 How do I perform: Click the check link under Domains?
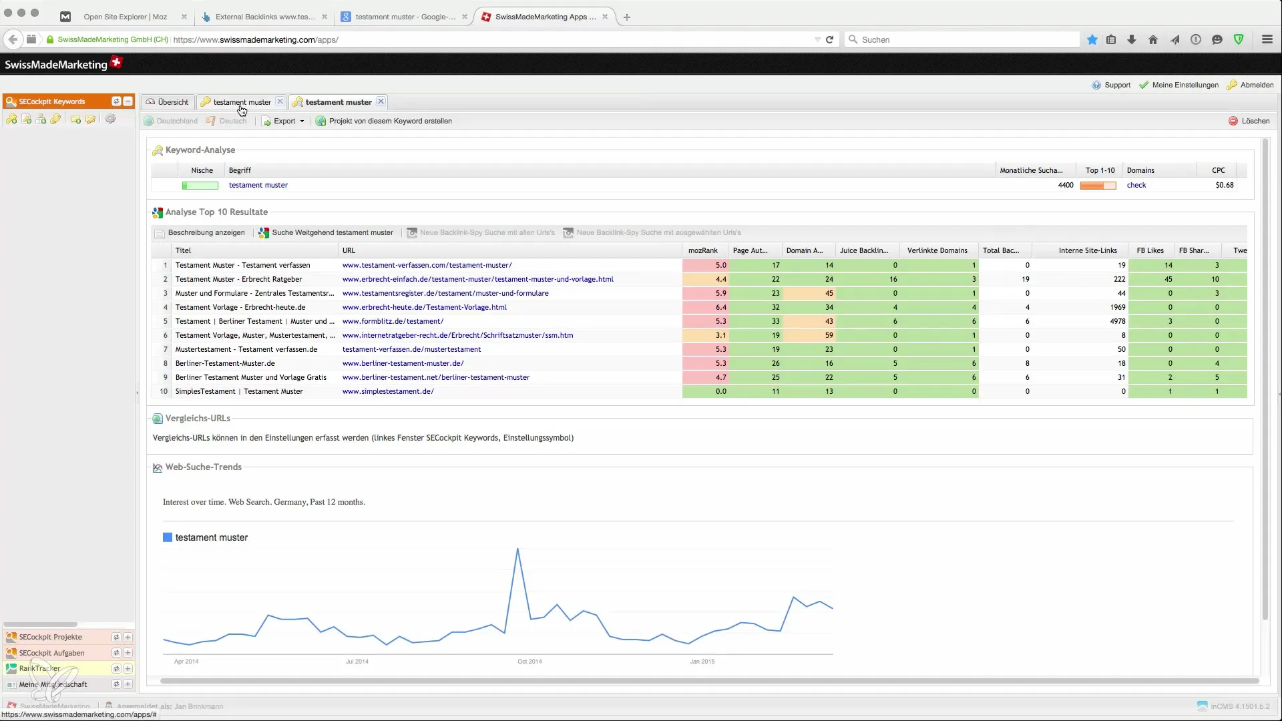click(1136, 185)
